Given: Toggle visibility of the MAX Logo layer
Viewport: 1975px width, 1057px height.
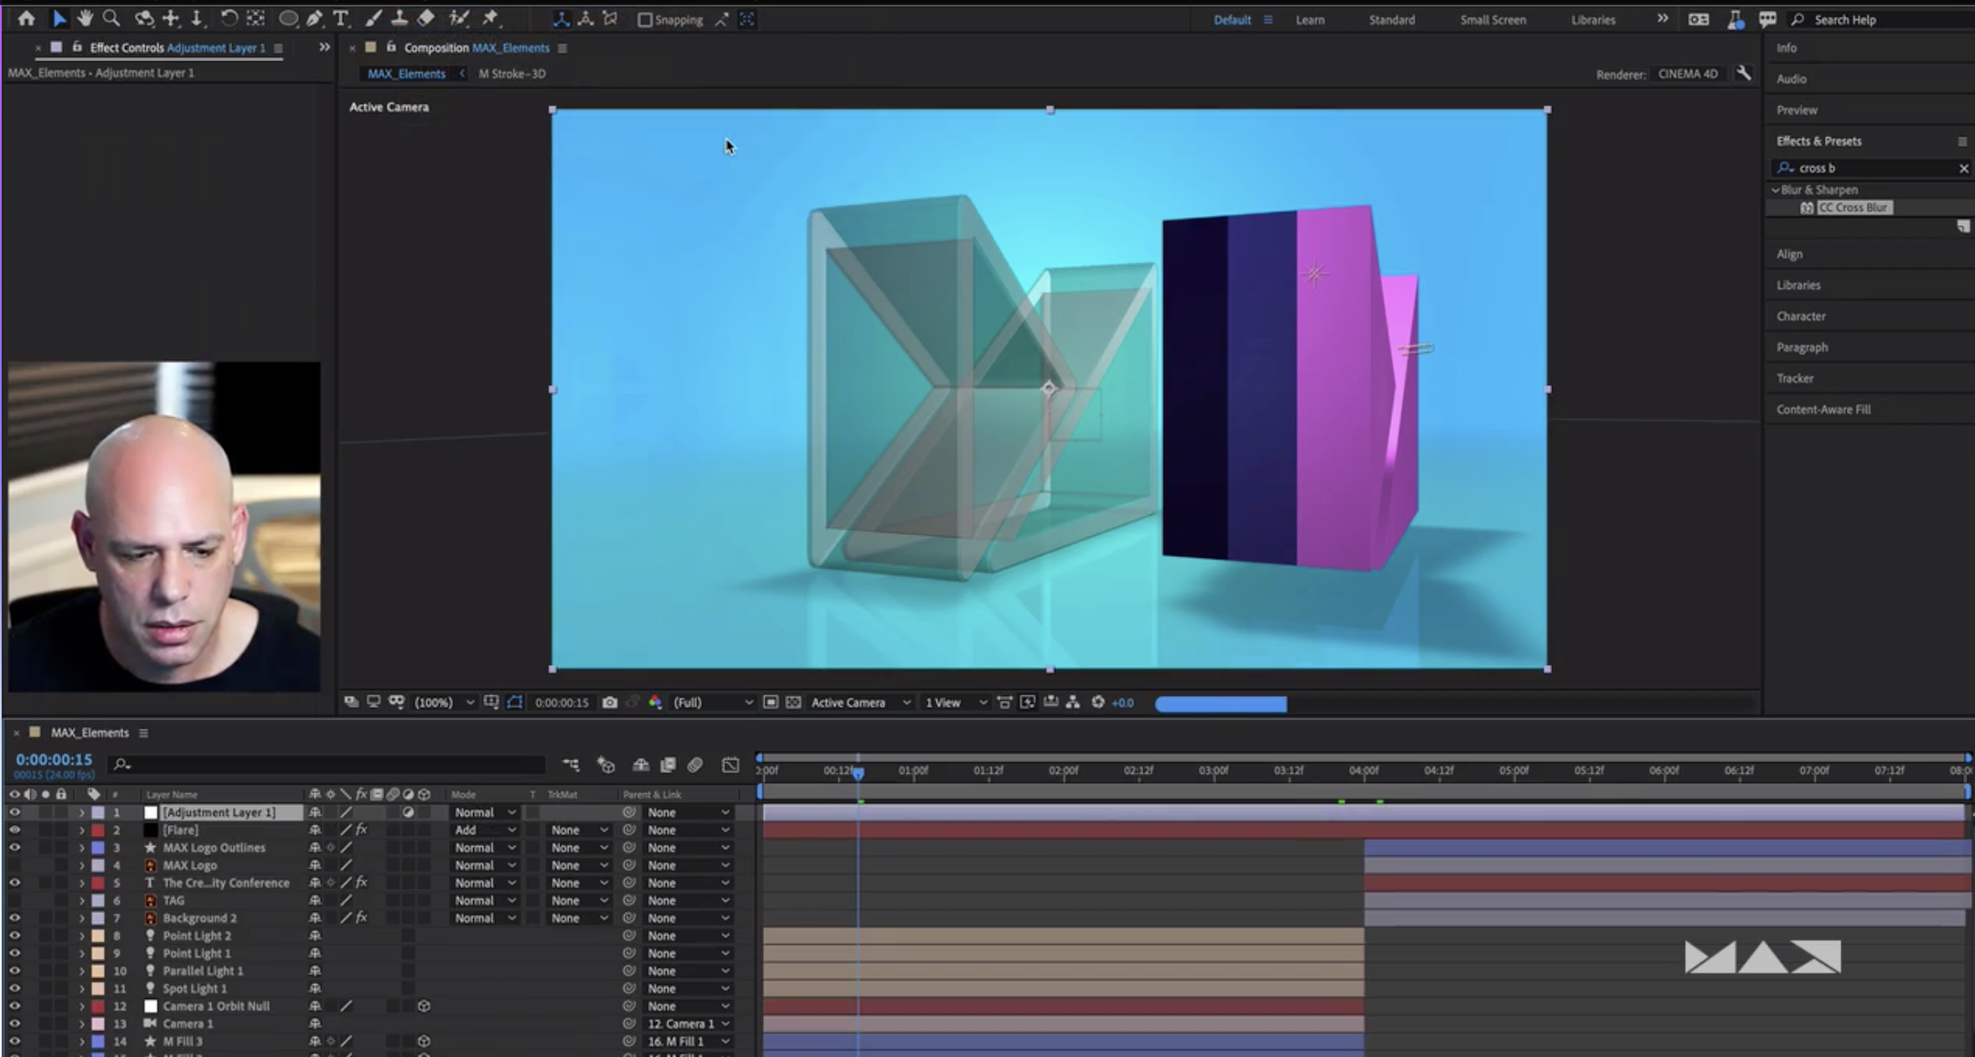Looking at the screenshot, I should click(14, 864).
